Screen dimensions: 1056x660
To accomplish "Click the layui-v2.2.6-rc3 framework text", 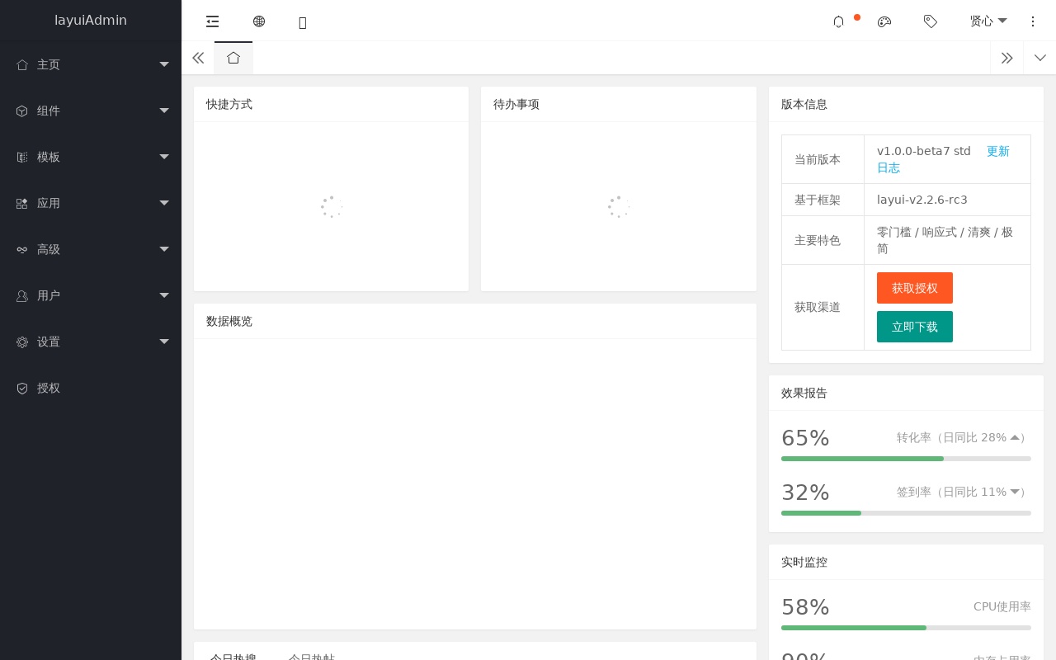I will [922, 200].
